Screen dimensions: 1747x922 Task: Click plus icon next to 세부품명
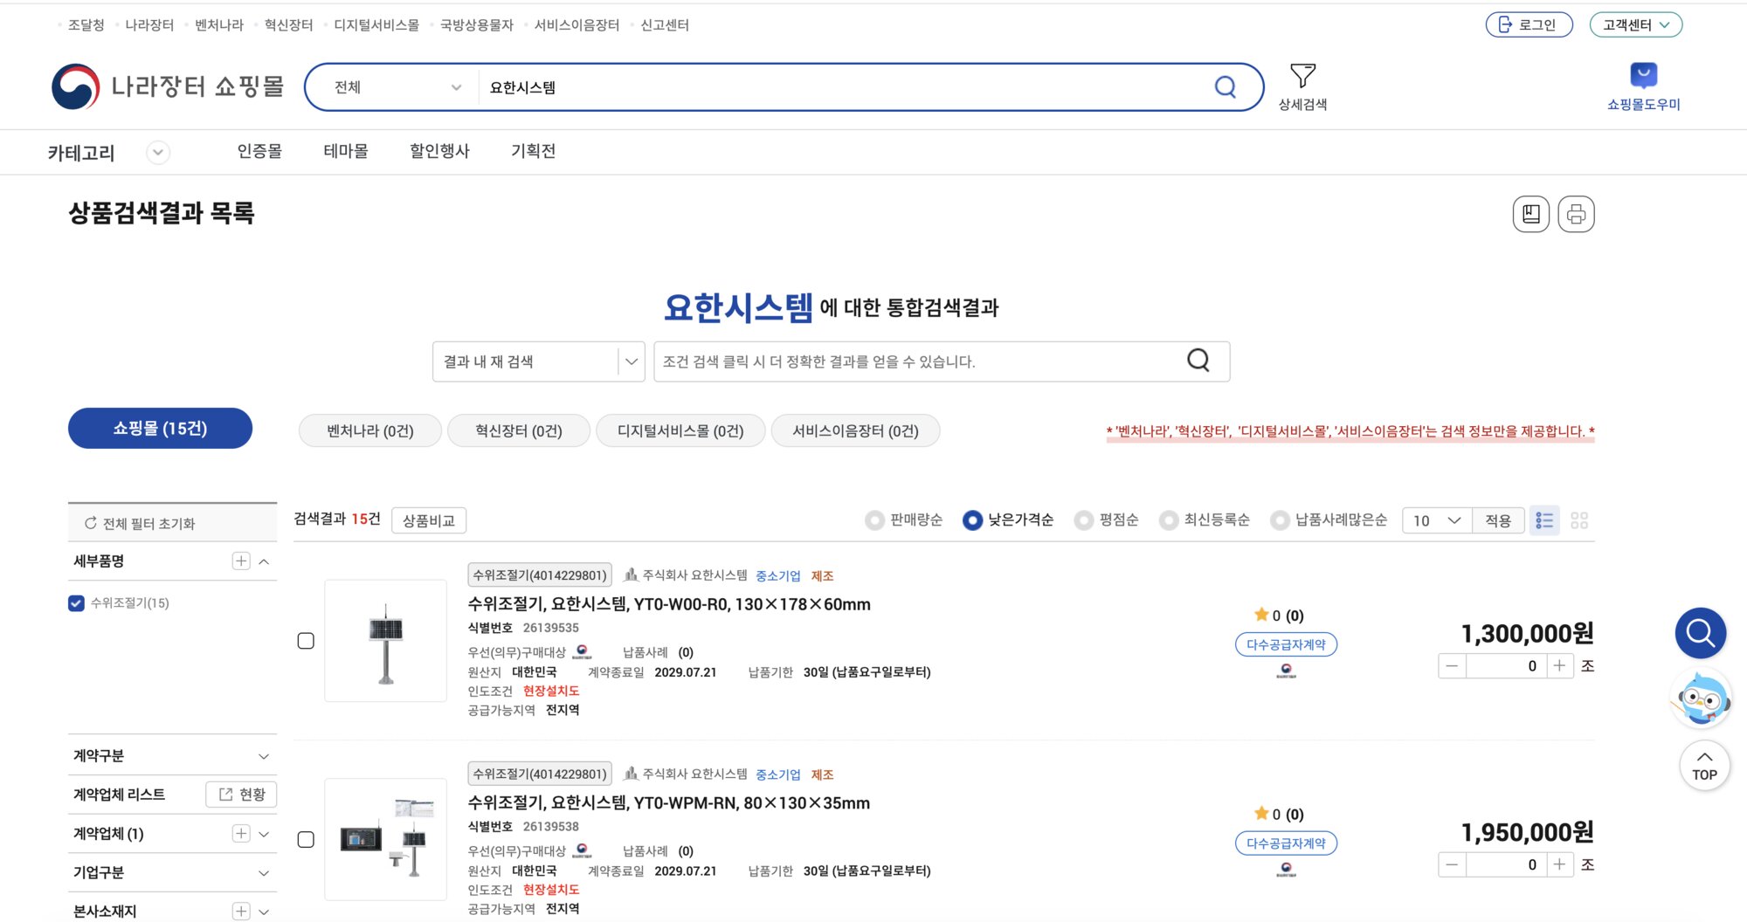point(241,561)
